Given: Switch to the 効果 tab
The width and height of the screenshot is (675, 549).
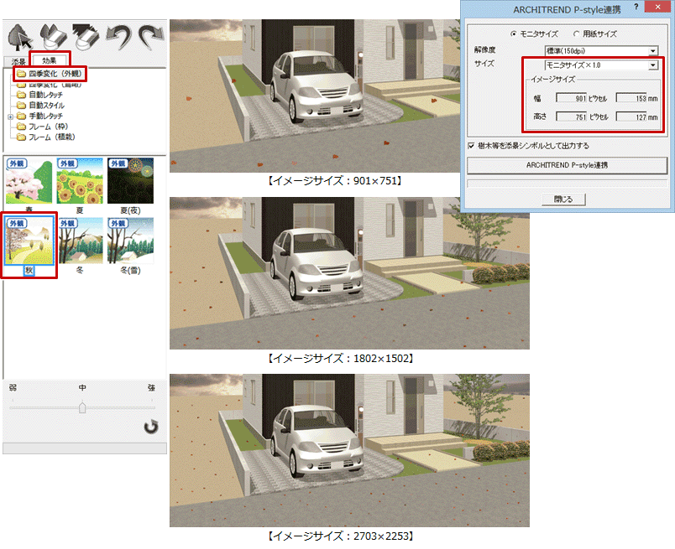Looking at the screenshot, I should coord(50,61).
